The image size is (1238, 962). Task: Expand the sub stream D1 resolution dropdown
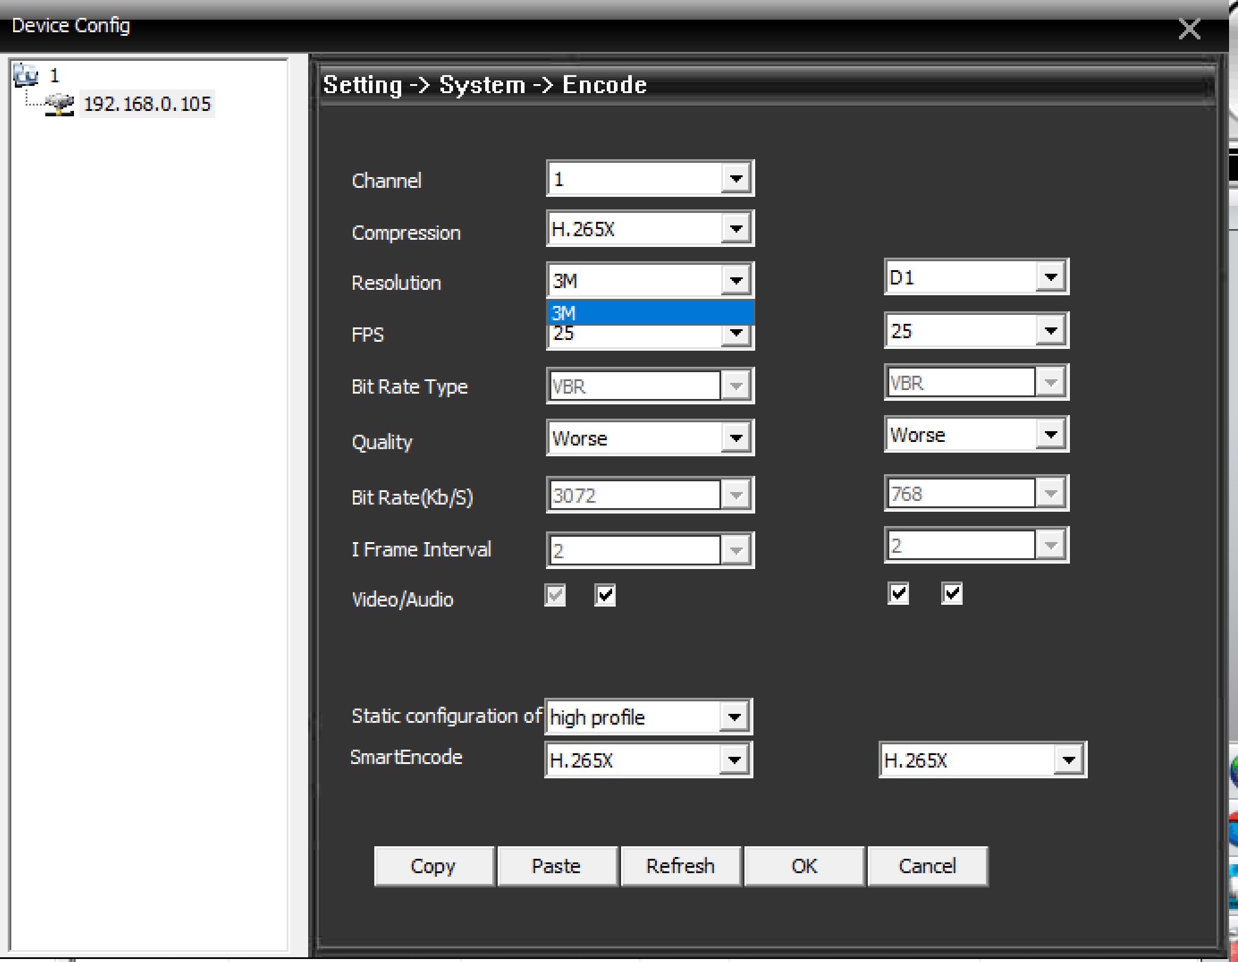click(1050, 277)
